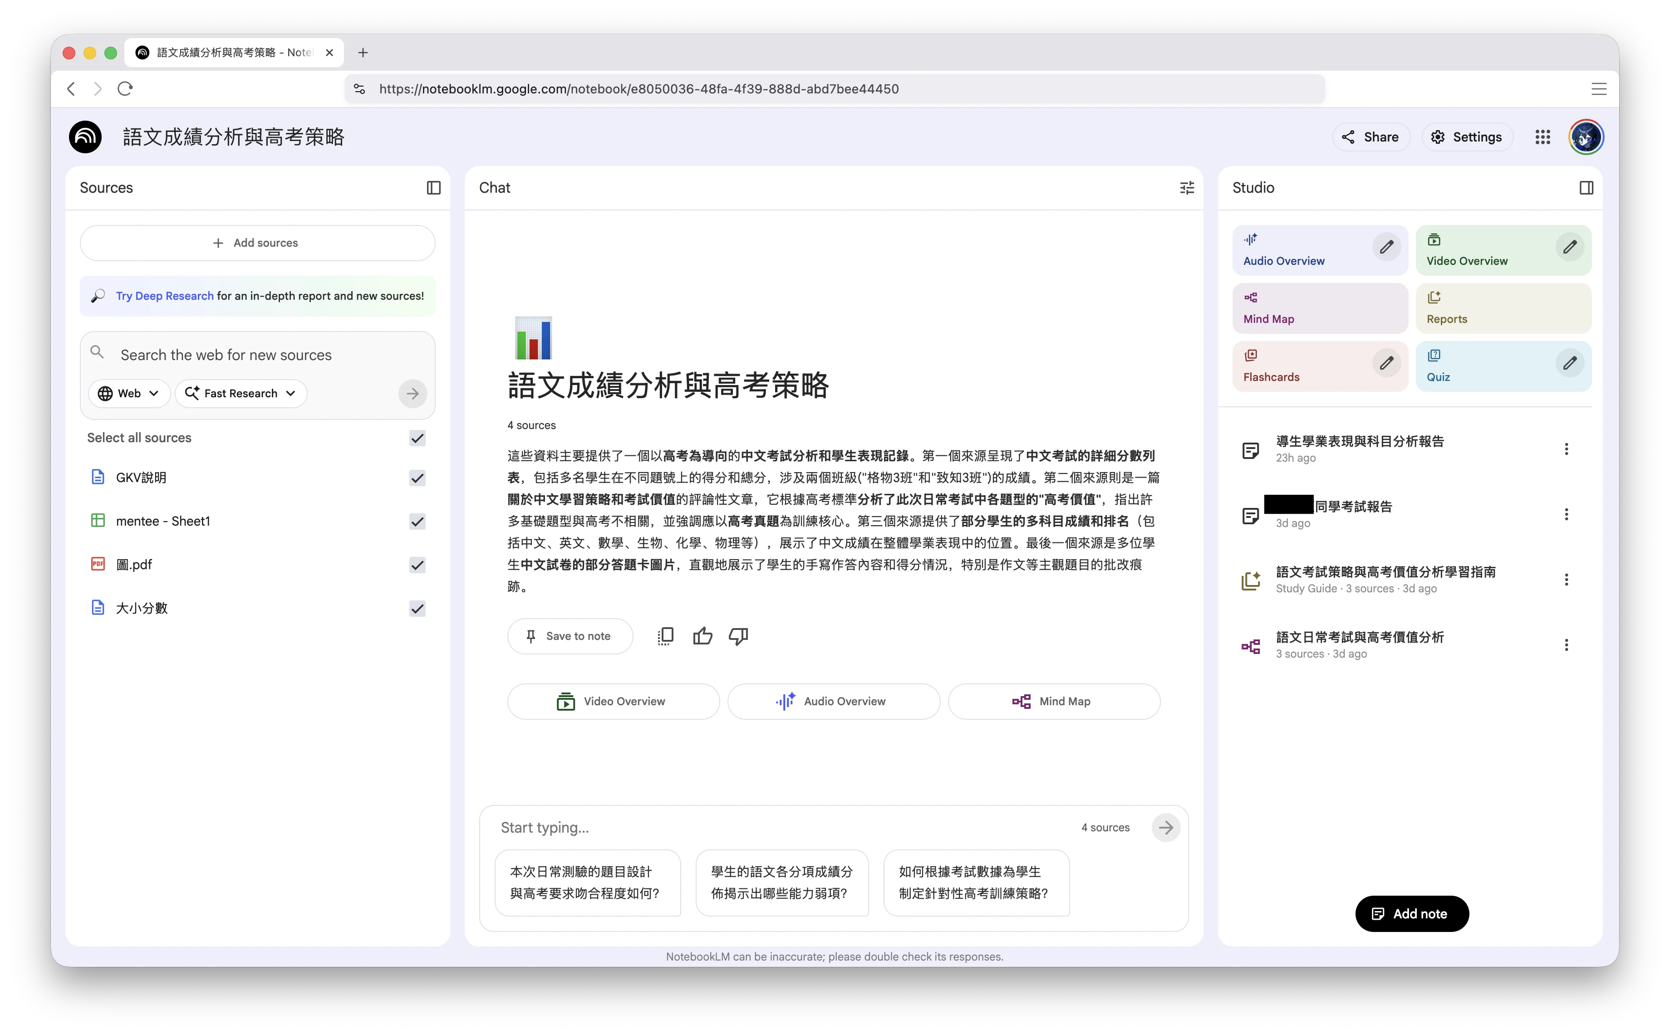This screenshot has width=1670, height=1034.
Task: Edit Audio Overview with pencil icon
Action: (1386, 247)
